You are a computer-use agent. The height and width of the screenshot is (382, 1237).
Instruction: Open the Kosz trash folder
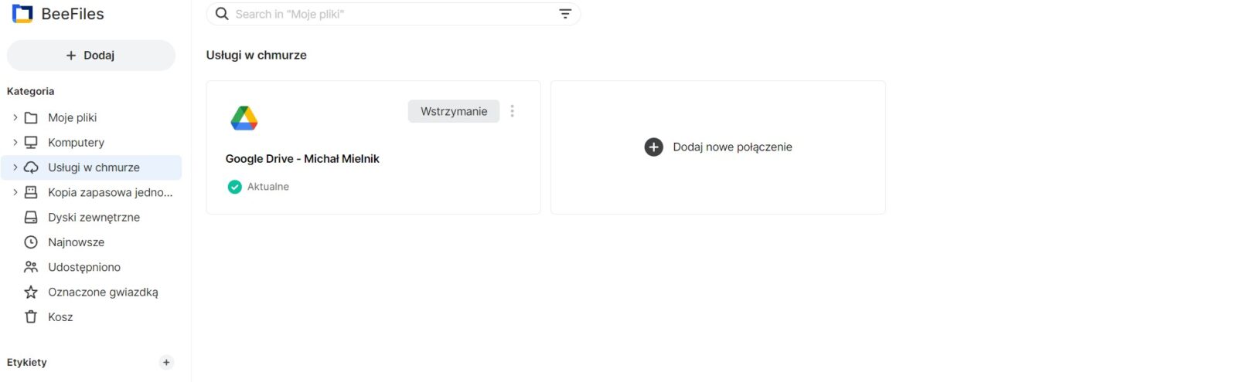tap(60, 317)
